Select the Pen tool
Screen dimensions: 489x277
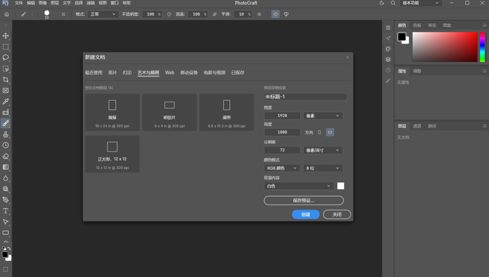(6, 200)
